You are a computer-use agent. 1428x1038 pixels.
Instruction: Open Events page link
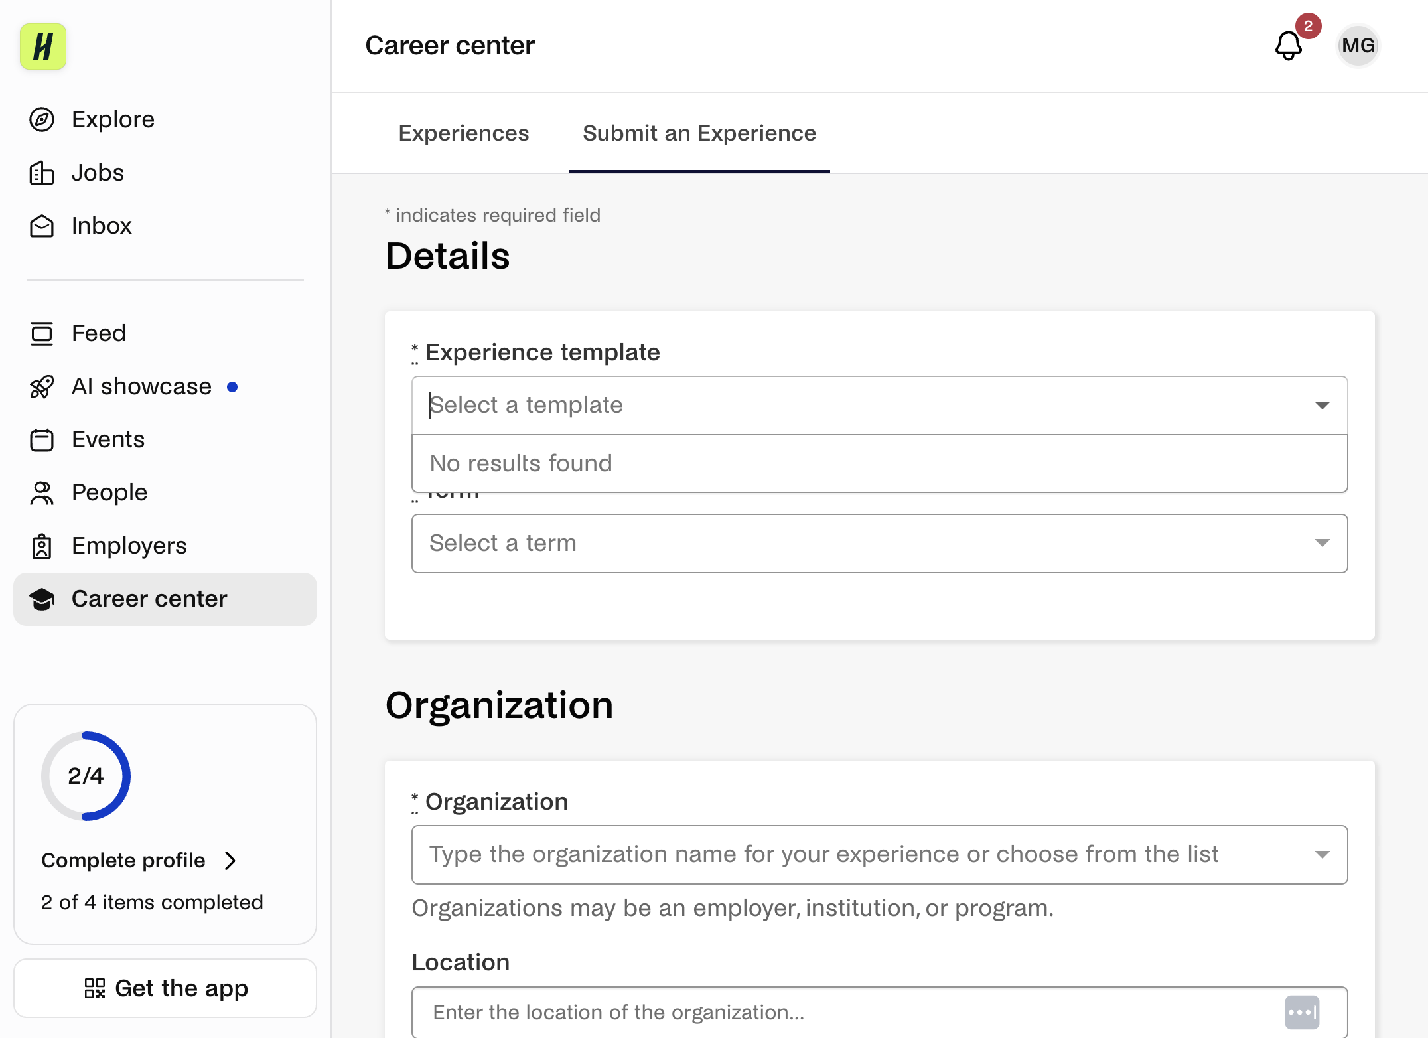(x=165, y=439)
